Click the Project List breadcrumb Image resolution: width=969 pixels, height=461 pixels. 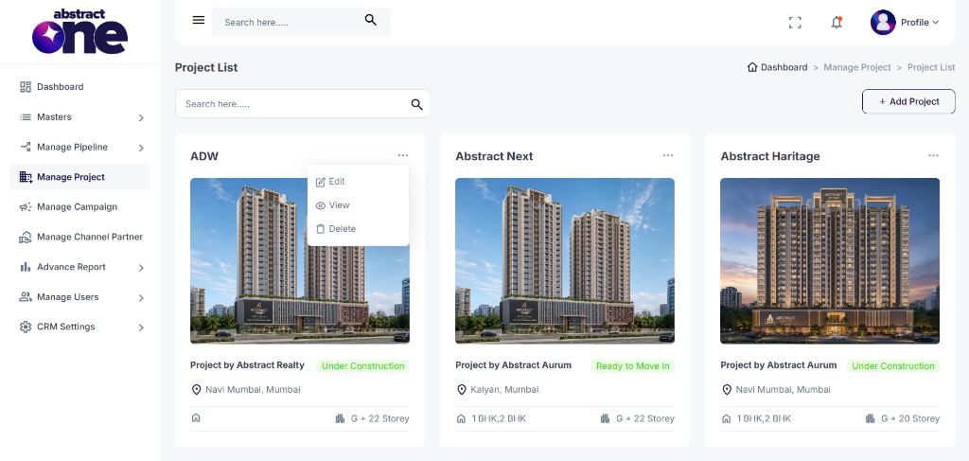931,67
